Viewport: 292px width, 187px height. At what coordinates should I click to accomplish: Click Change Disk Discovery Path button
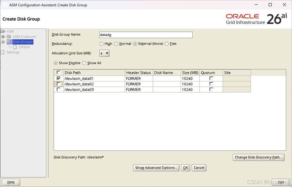[x=259, y=157]
